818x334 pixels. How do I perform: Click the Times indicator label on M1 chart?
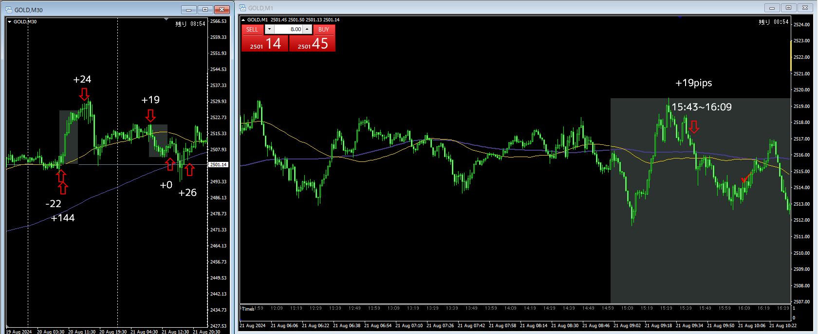(x=248, y=309)
